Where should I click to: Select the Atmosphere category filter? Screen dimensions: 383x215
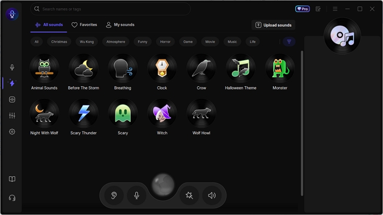pos(115,41)
